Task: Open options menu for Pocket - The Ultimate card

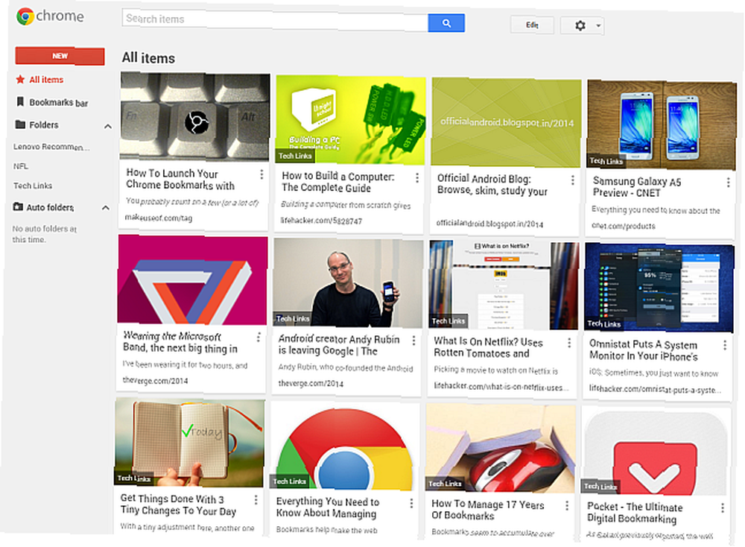Action: click(722, 508)
